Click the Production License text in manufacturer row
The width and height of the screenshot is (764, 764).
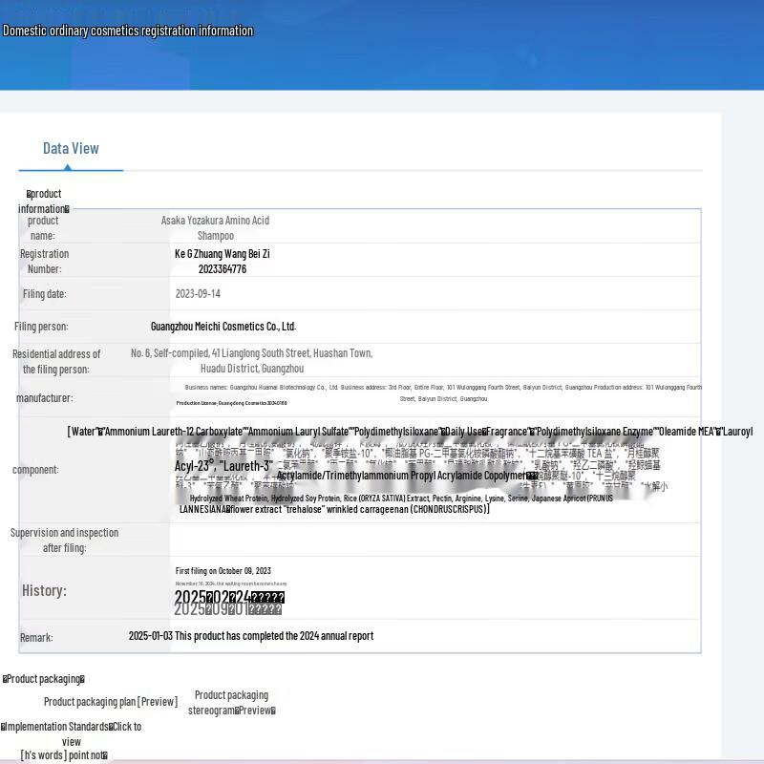pos(231,404)
